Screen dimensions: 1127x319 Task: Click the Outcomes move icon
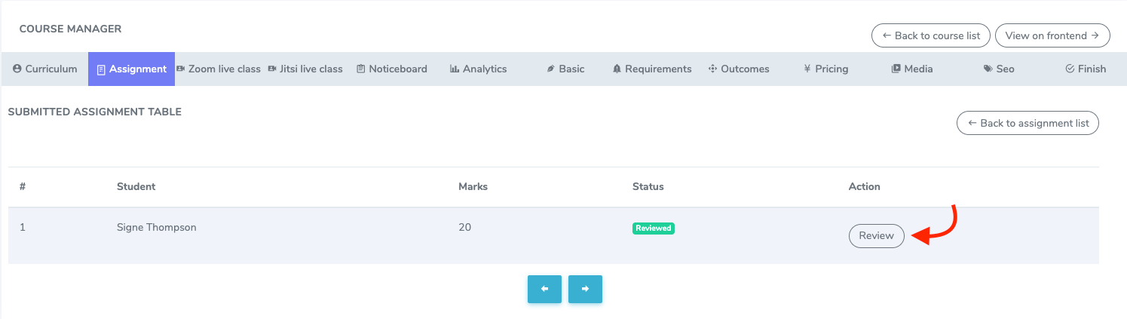tap(712, 69)
